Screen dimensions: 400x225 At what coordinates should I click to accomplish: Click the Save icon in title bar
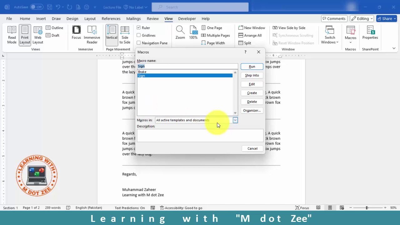tap(50, 7)
